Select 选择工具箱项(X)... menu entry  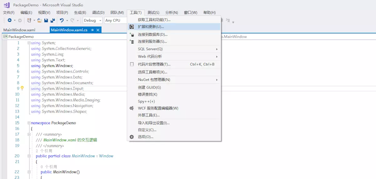(174, 72)
